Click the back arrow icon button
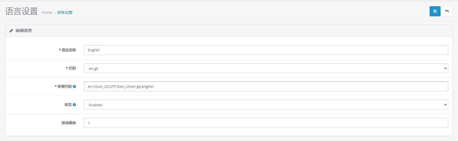 pos(447,11)
